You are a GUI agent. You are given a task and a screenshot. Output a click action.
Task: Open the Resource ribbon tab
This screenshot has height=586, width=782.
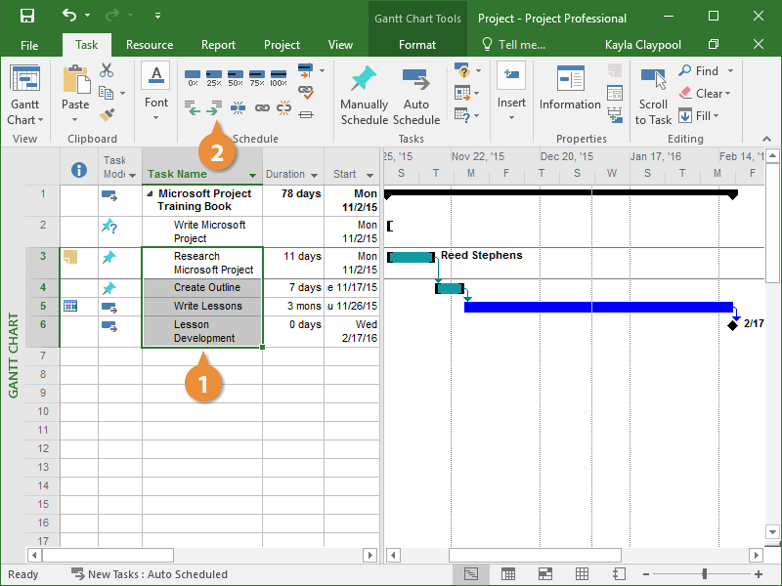(x=150, y=45)
